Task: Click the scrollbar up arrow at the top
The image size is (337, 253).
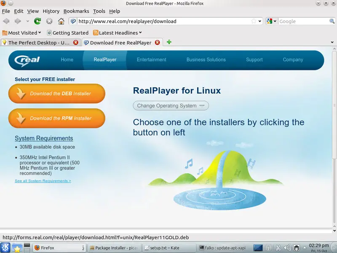Action: 334,49
